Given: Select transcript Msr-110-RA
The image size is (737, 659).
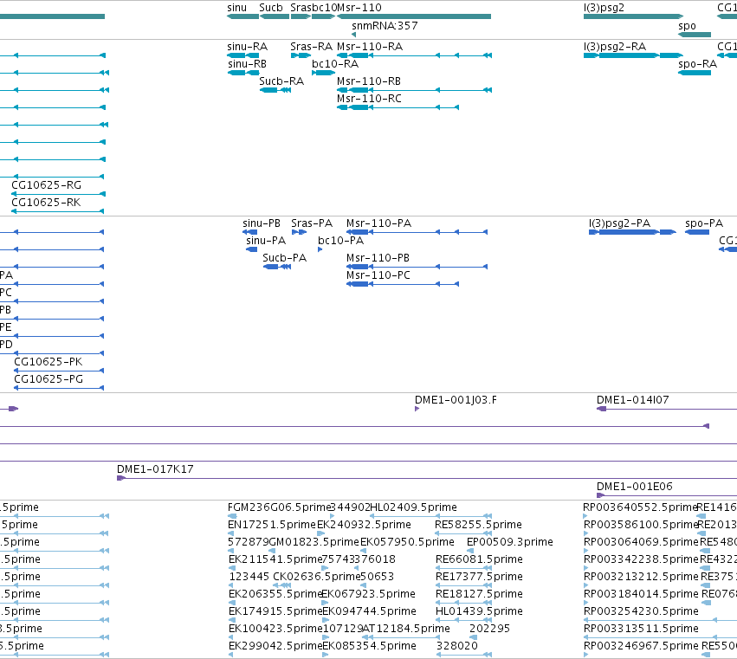Looking at the screenshot, I should tap(370, 47).
